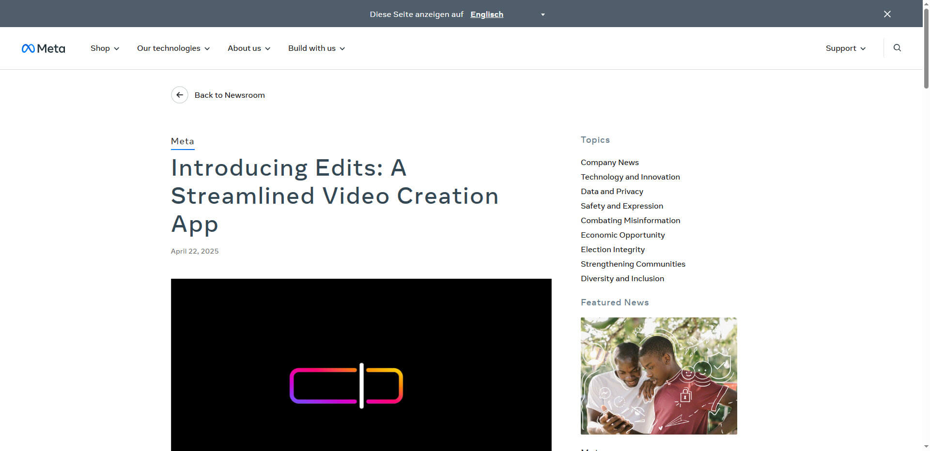Open Combating Misinformation topic

click(630, 221)
